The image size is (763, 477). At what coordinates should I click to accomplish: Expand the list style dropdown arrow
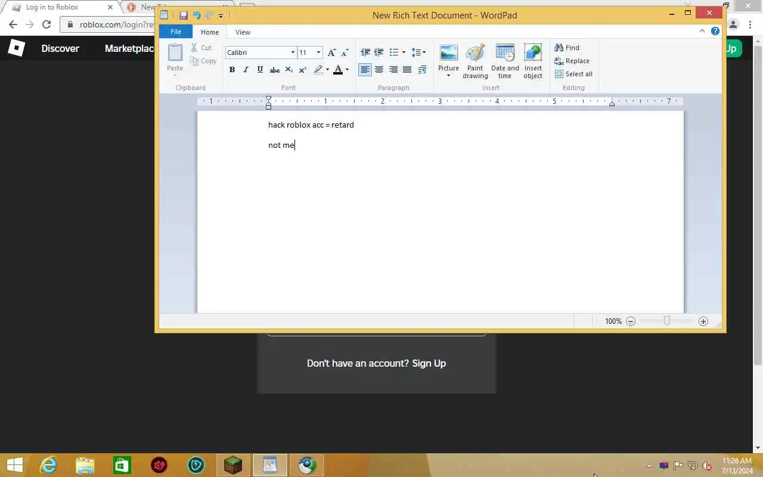tap(404, 52)
